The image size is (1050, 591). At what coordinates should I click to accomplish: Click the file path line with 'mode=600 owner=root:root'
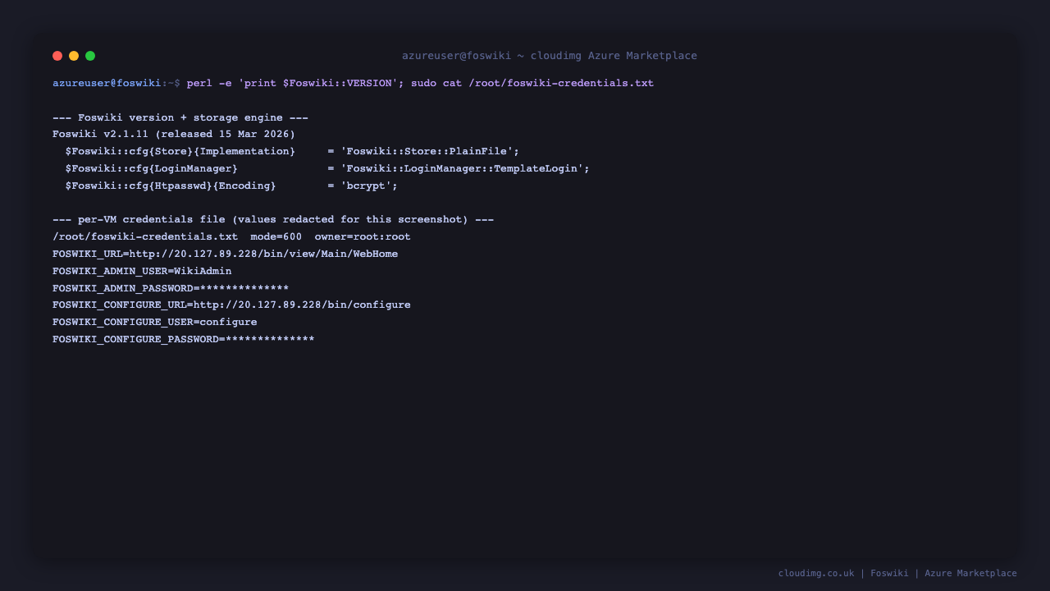[x=231, y=236]
